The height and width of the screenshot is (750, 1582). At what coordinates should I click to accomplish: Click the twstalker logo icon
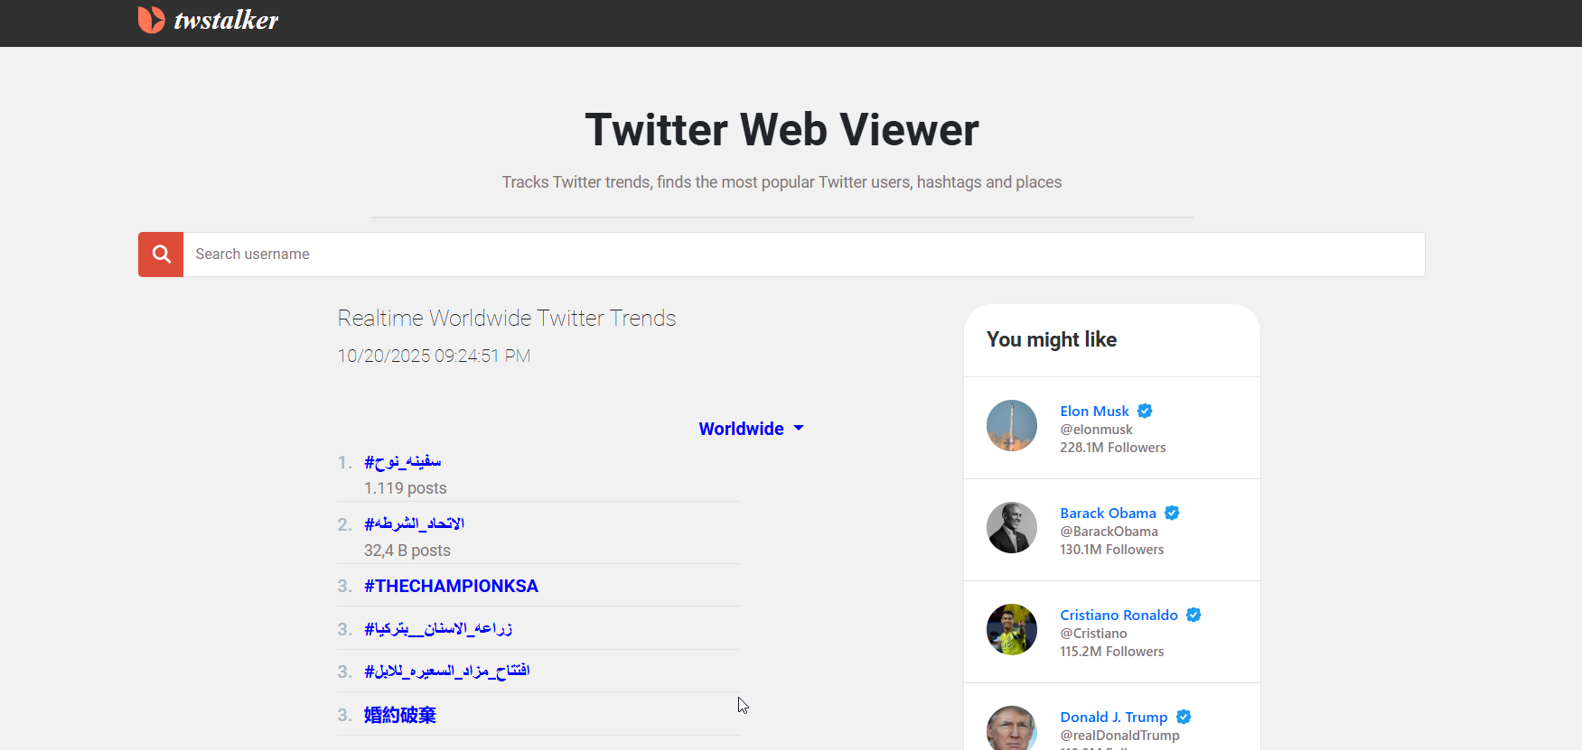click(x=151, y=20)
